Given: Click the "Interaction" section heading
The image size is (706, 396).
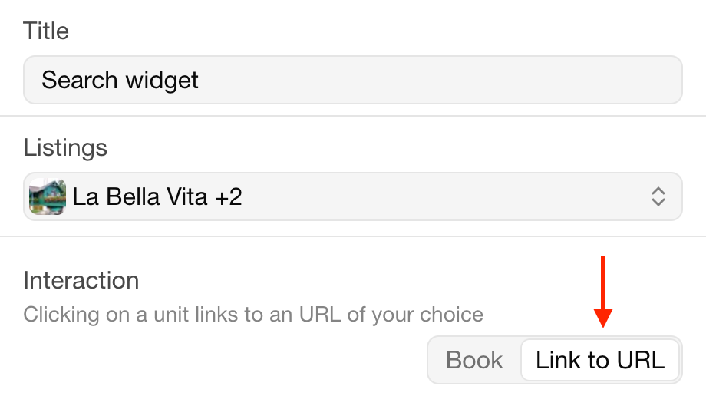Looking at the screenshot, I should (x=81, y=280).
